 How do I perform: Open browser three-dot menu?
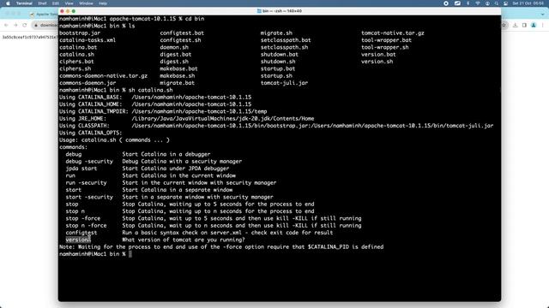542,25
